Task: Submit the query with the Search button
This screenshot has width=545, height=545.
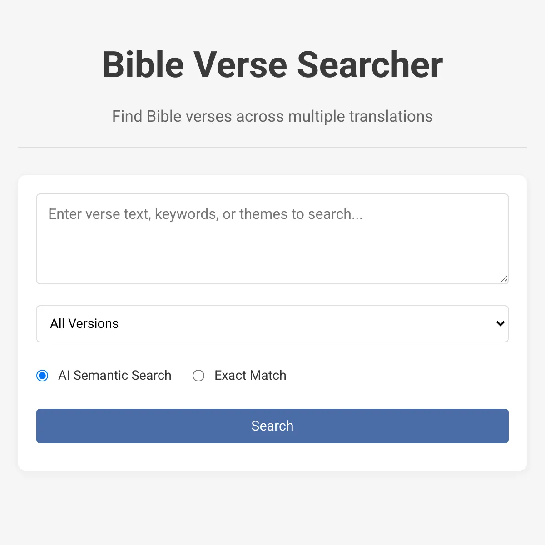Action: point(272,426)
